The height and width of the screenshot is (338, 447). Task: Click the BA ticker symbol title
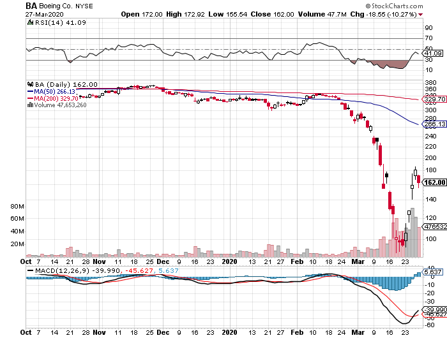(x=31, y=6)
